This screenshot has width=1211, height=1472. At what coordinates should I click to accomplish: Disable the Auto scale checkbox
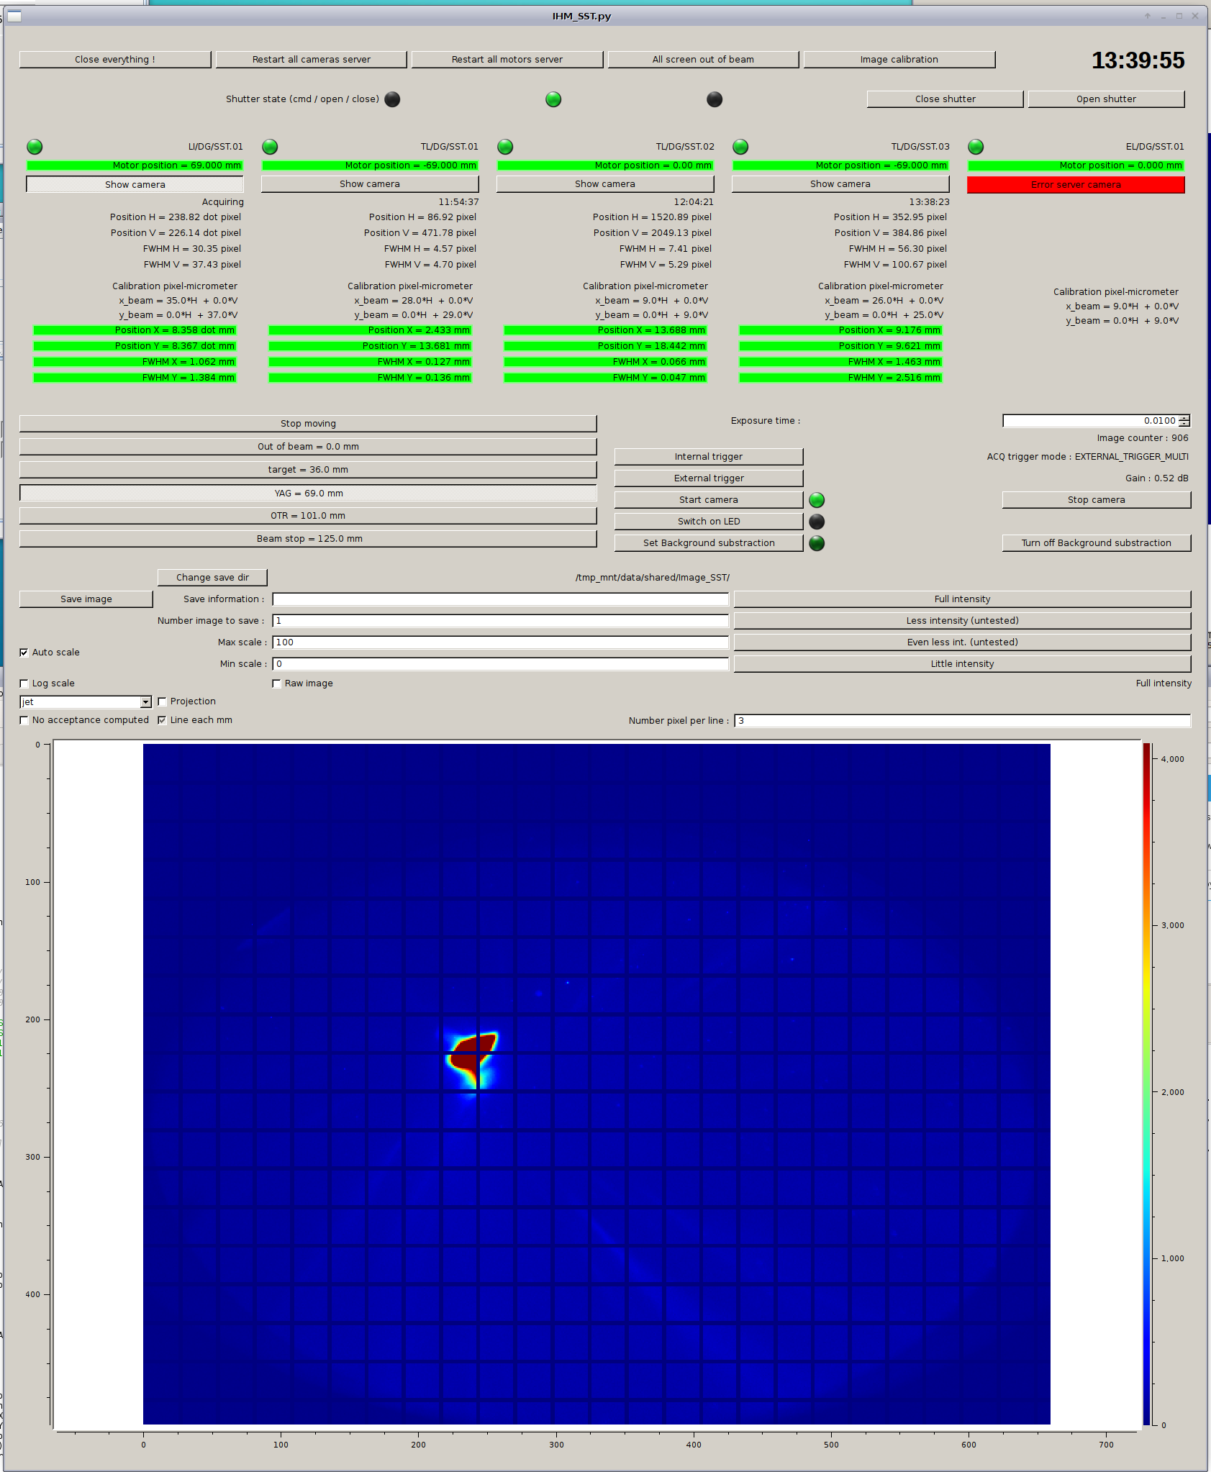tap(24, 653)
